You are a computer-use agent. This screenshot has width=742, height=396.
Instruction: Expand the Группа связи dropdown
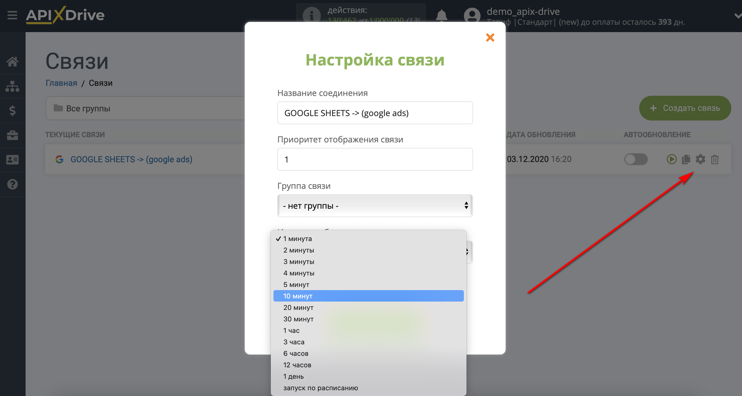pos(375,206)
